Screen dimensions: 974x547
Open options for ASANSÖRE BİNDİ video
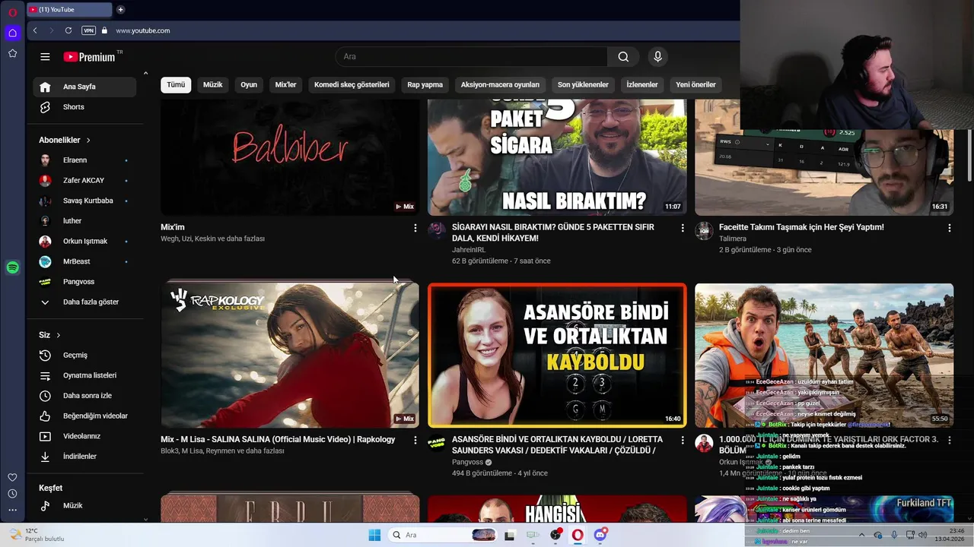click(x=682, y=440)
